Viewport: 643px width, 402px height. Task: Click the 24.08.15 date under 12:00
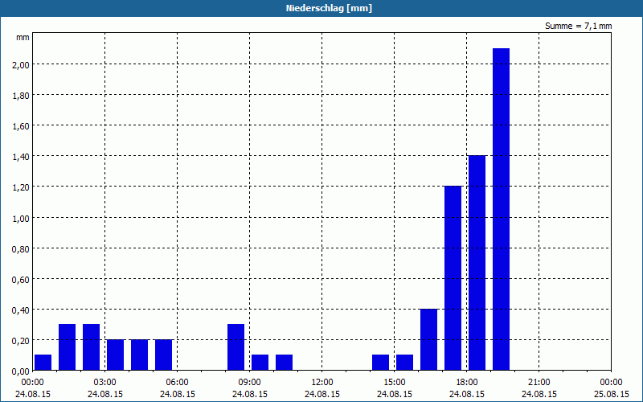click(x=322, y=394)
